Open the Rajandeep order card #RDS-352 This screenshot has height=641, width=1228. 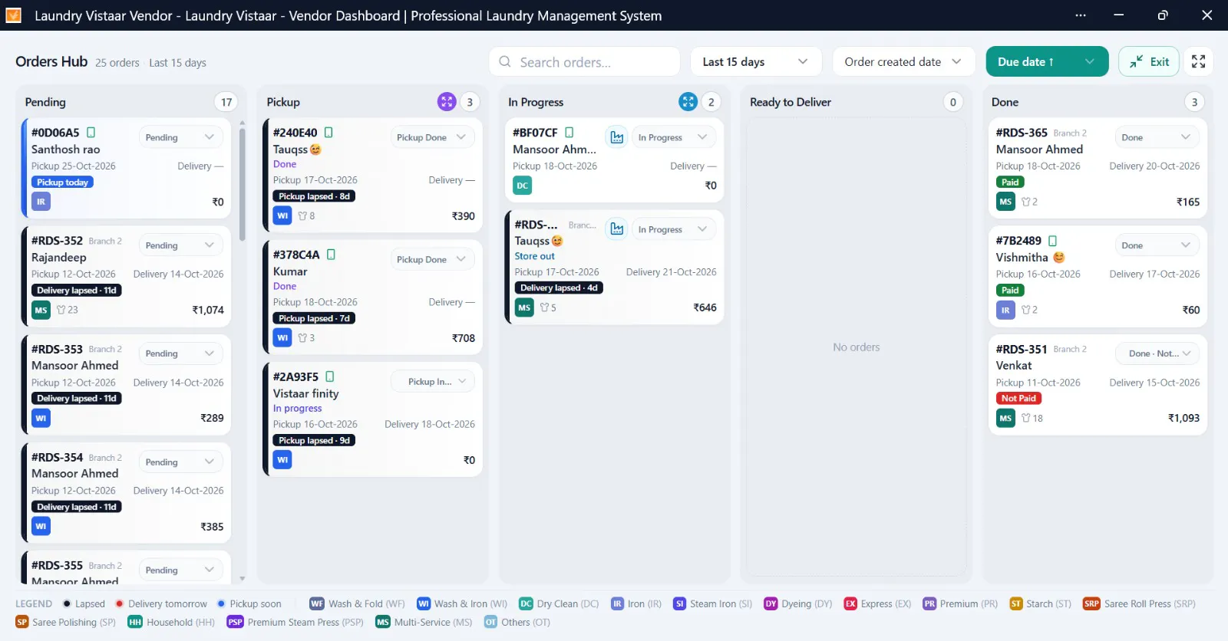[127, 276]
